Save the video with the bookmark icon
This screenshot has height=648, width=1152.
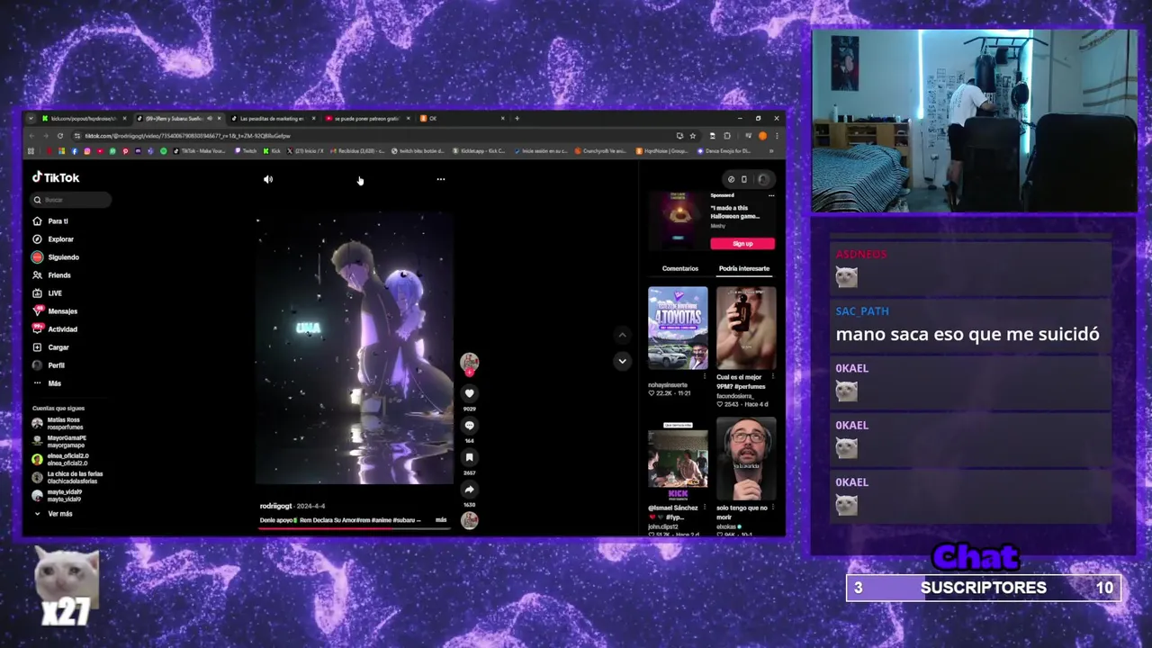click(469, 457)
